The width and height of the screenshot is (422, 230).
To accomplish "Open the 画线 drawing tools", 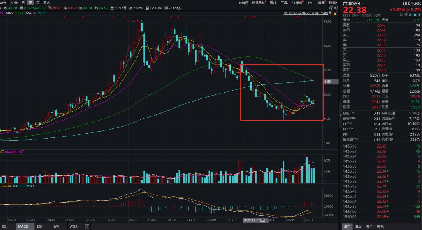I will click(x=273, y=3).
